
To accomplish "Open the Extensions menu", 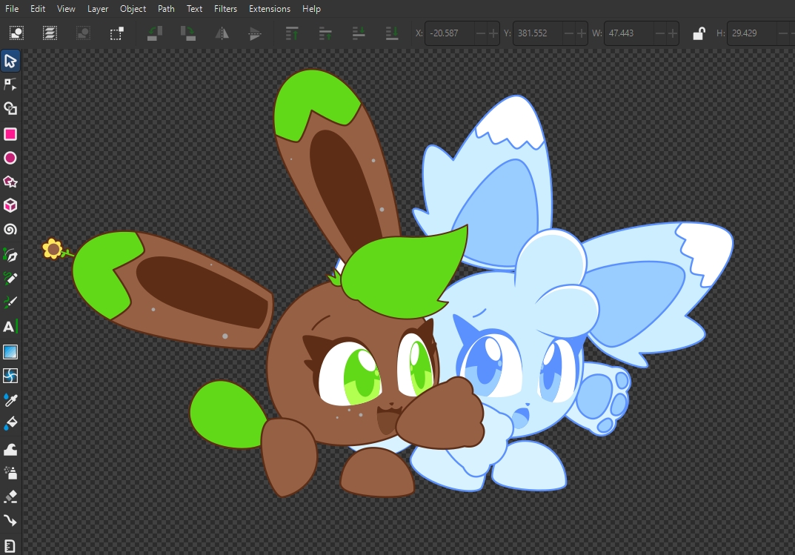I will click(x=270, y=9).
